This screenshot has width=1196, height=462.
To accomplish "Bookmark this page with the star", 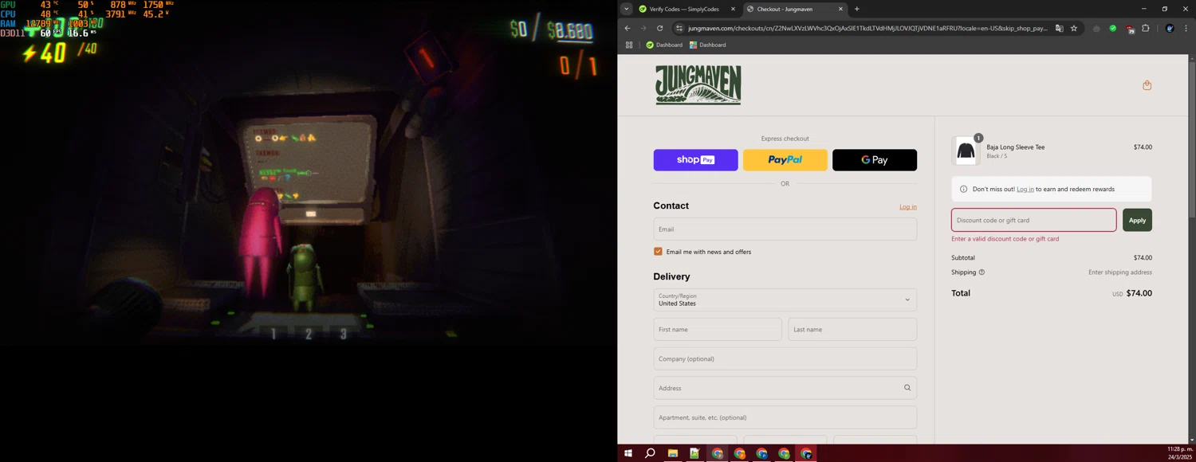I will (1074, 28).
